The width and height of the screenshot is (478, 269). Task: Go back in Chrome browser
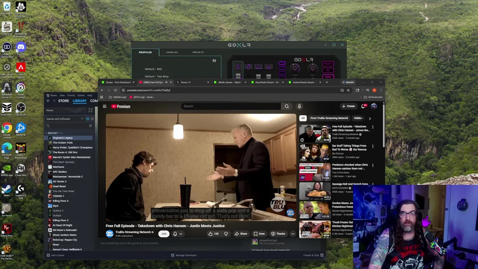click(102, 90)
